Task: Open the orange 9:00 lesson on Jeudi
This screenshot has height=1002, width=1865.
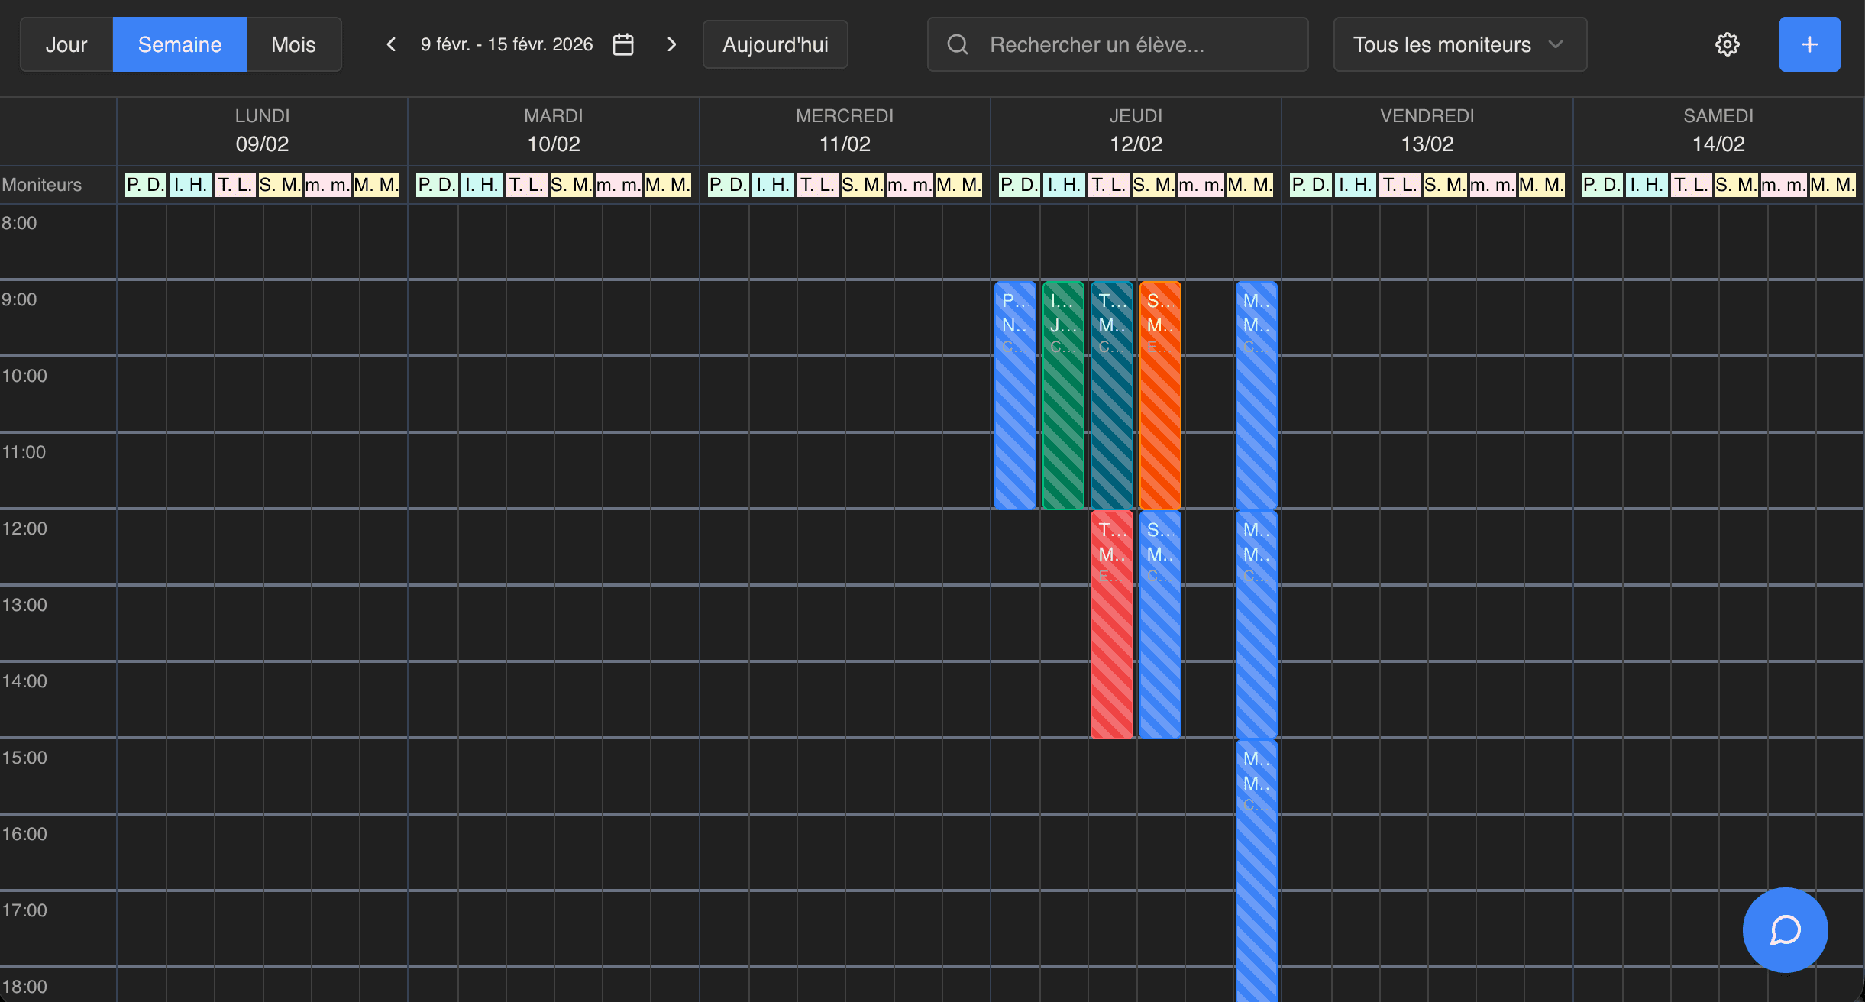Action: point(1159,397)
